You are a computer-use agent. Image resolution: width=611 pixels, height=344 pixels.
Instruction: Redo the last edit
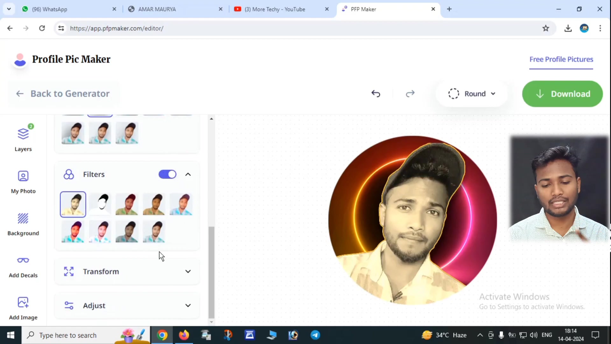410,94
